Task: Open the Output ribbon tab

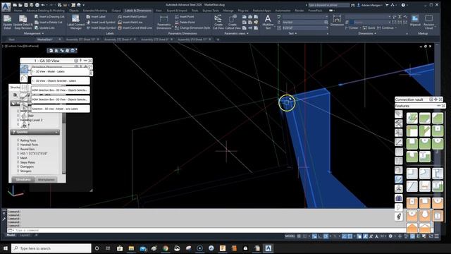Action: click(x=116, y=11)
